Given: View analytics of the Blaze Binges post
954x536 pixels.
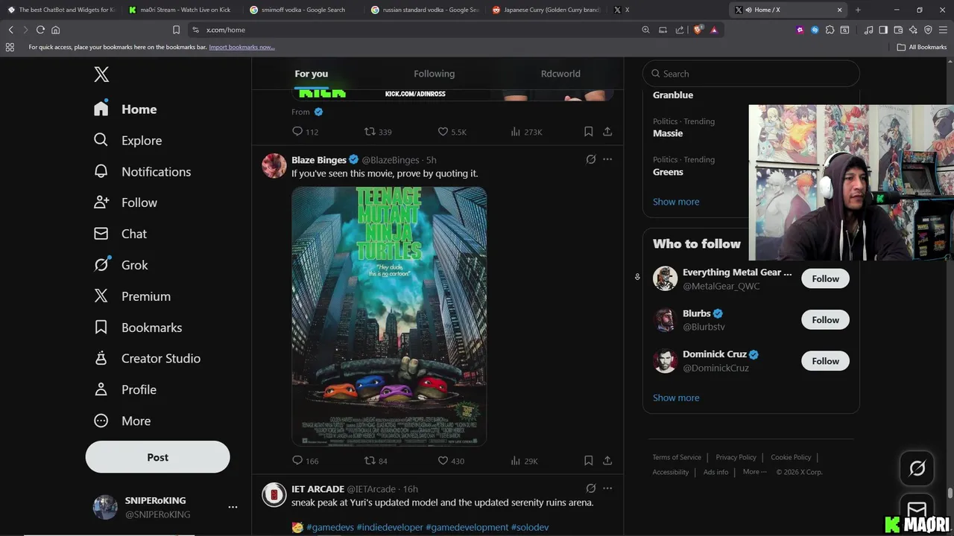Looking at the screenshot, I should point(524,461).
